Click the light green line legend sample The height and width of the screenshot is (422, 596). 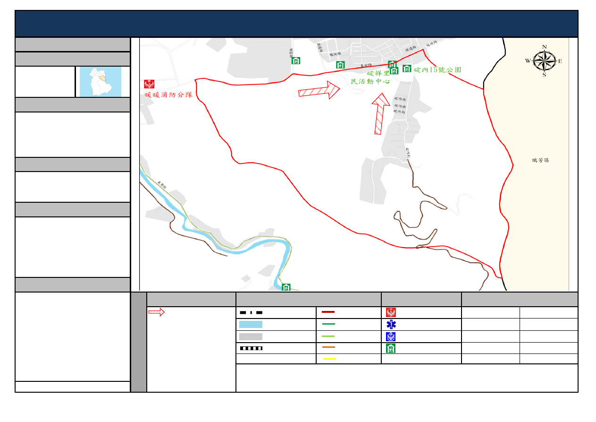(x=328, y=336)
